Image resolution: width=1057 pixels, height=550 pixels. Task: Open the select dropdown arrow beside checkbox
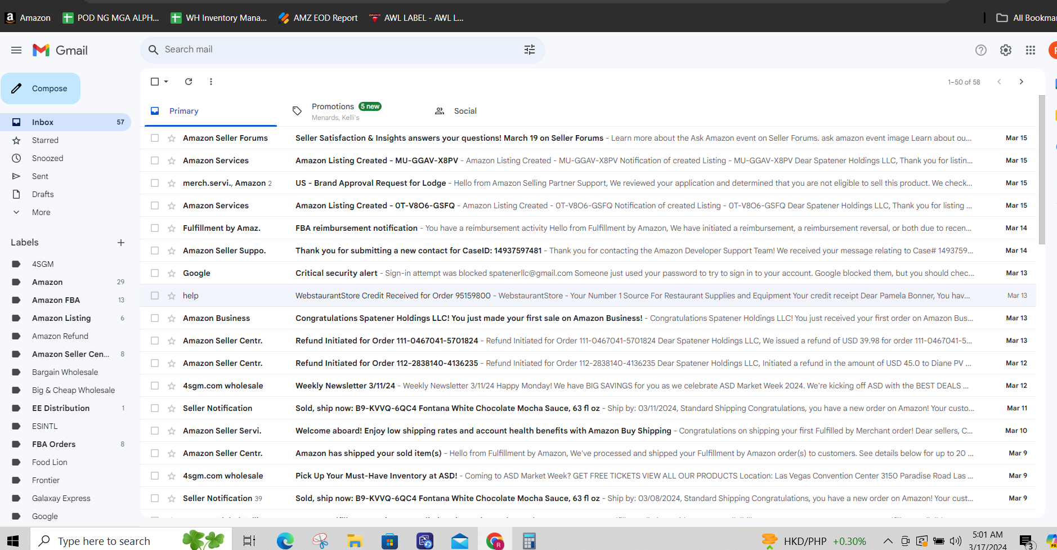tap(166, 82)
